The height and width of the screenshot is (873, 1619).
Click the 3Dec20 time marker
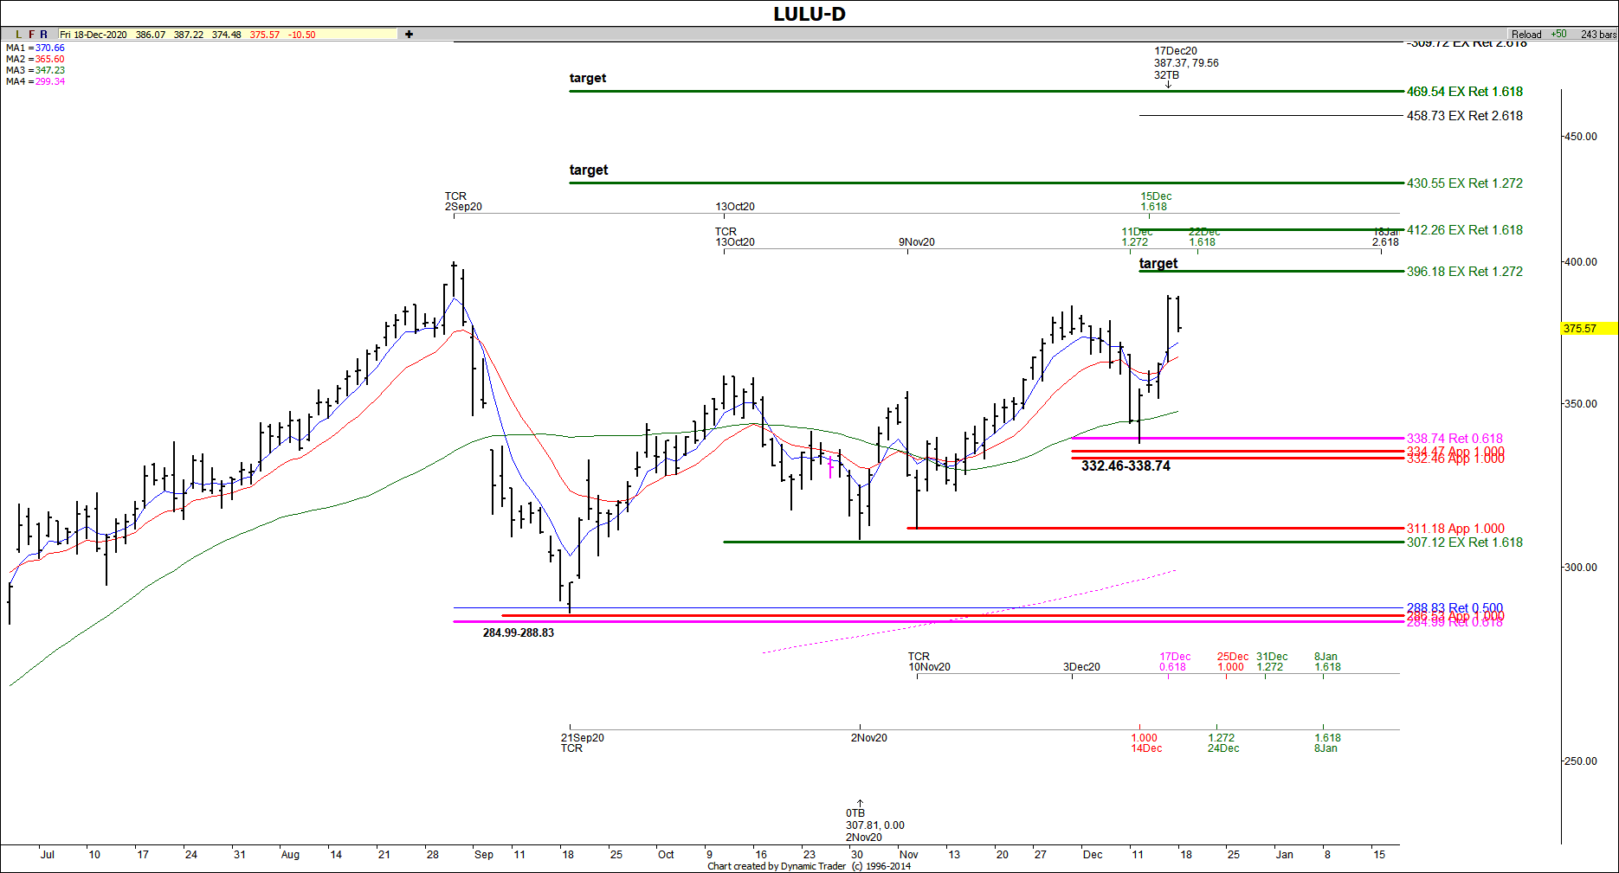[x=1082, y=667]
